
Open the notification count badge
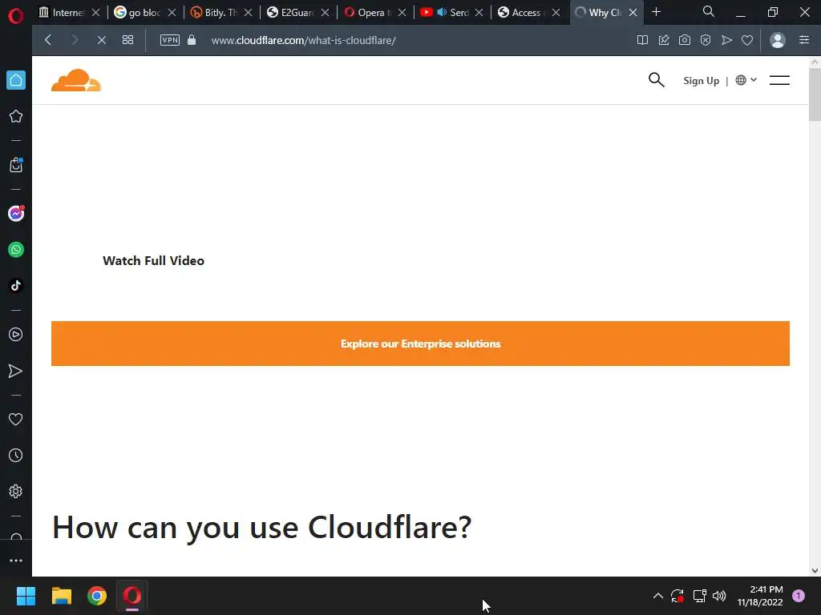[x=799, y=596]
